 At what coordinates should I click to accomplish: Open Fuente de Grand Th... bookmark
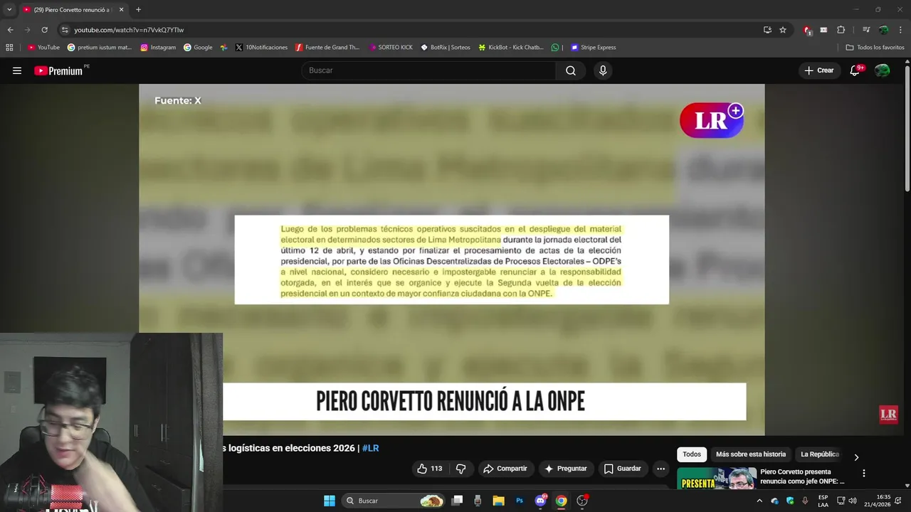327,48
